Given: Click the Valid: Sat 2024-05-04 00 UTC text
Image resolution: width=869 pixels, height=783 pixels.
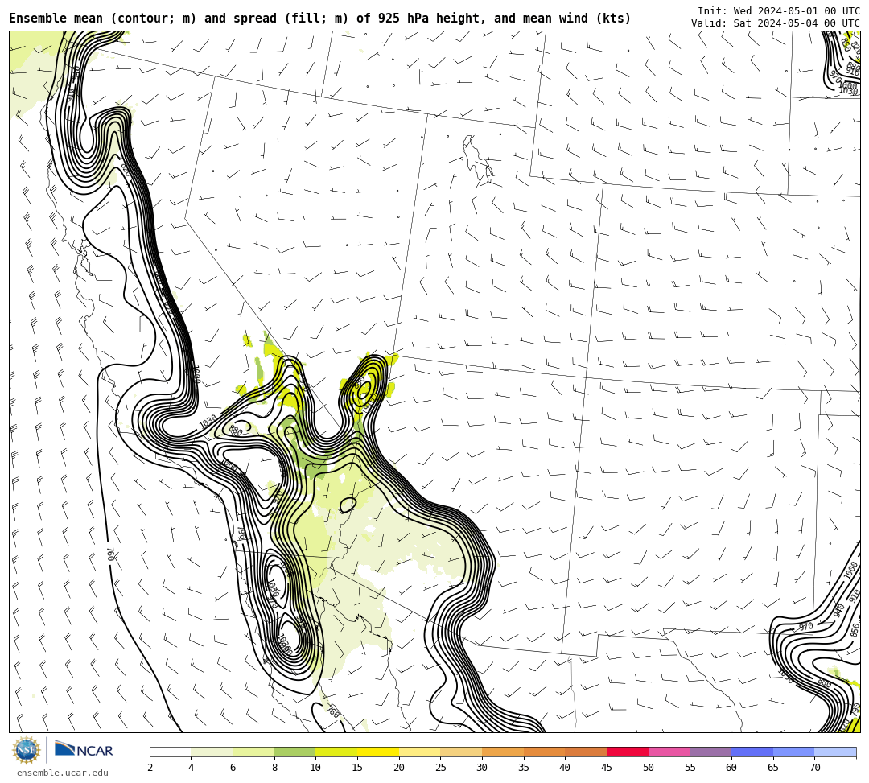Looking at the screenshot, I should 776,23.
